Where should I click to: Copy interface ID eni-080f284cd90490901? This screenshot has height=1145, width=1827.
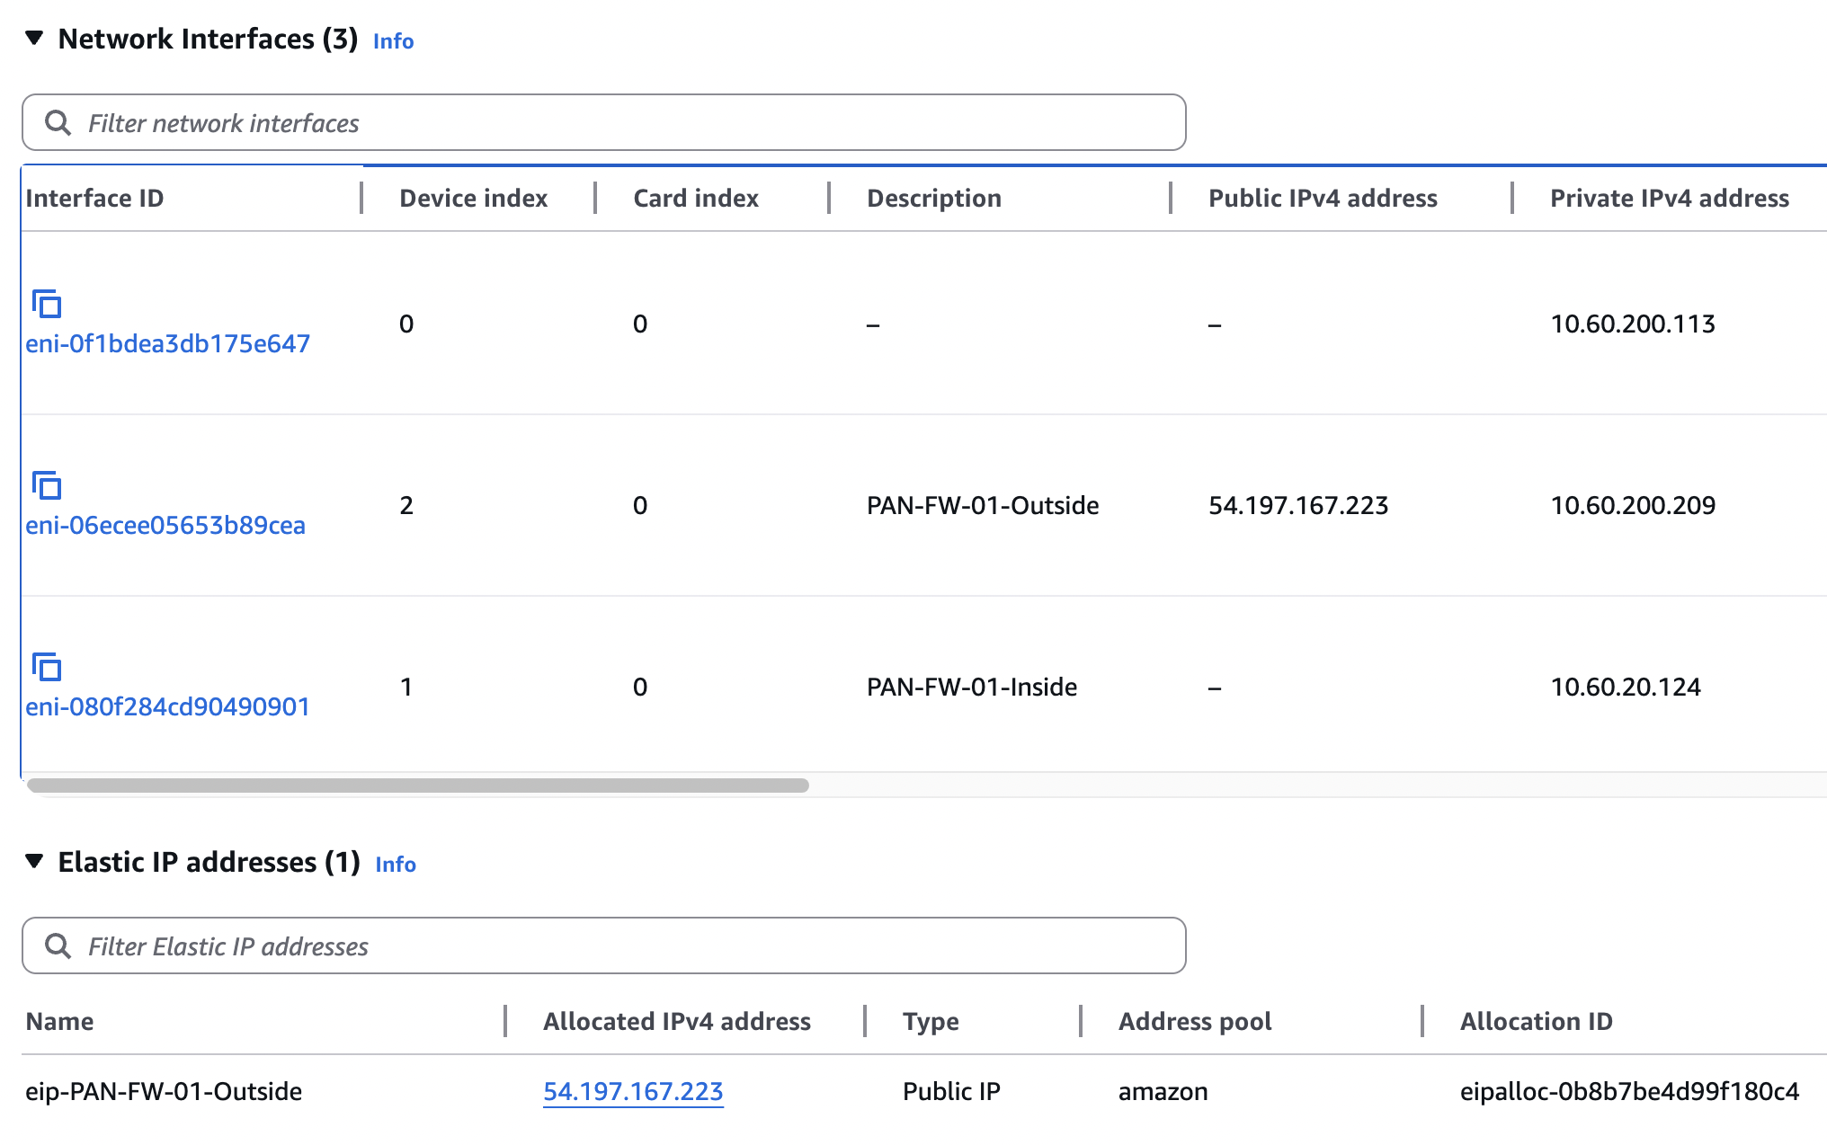coord(47,667)
